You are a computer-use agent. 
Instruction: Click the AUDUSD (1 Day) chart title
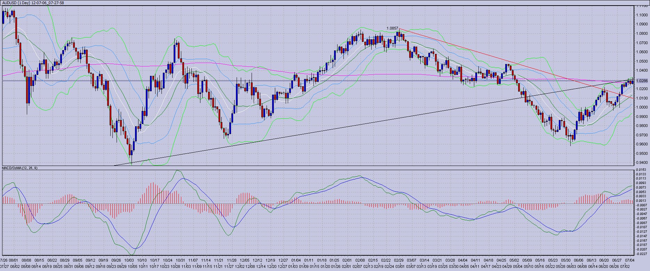[x=33, y=3]
